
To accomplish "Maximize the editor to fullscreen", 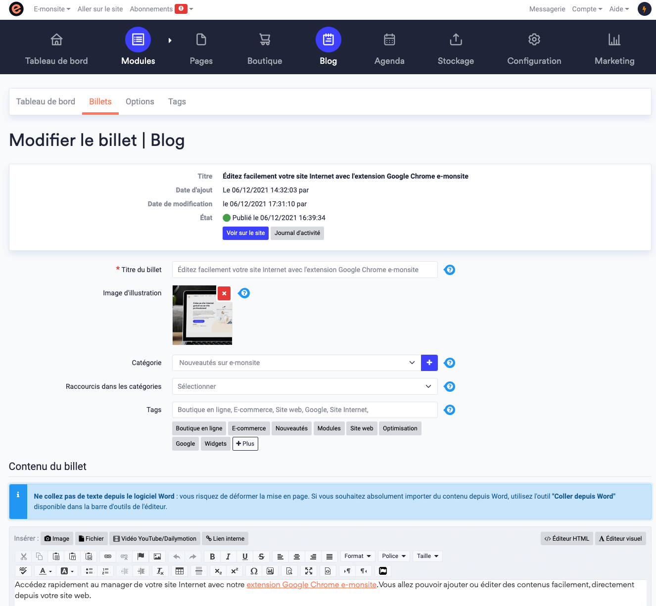I will tap(309, 571).
